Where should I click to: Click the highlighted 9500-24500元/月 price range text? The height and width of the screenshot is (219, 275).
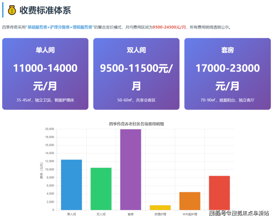coord(169,27)
